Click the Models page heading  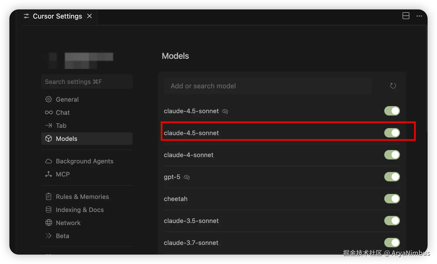[x=175, y=56]
